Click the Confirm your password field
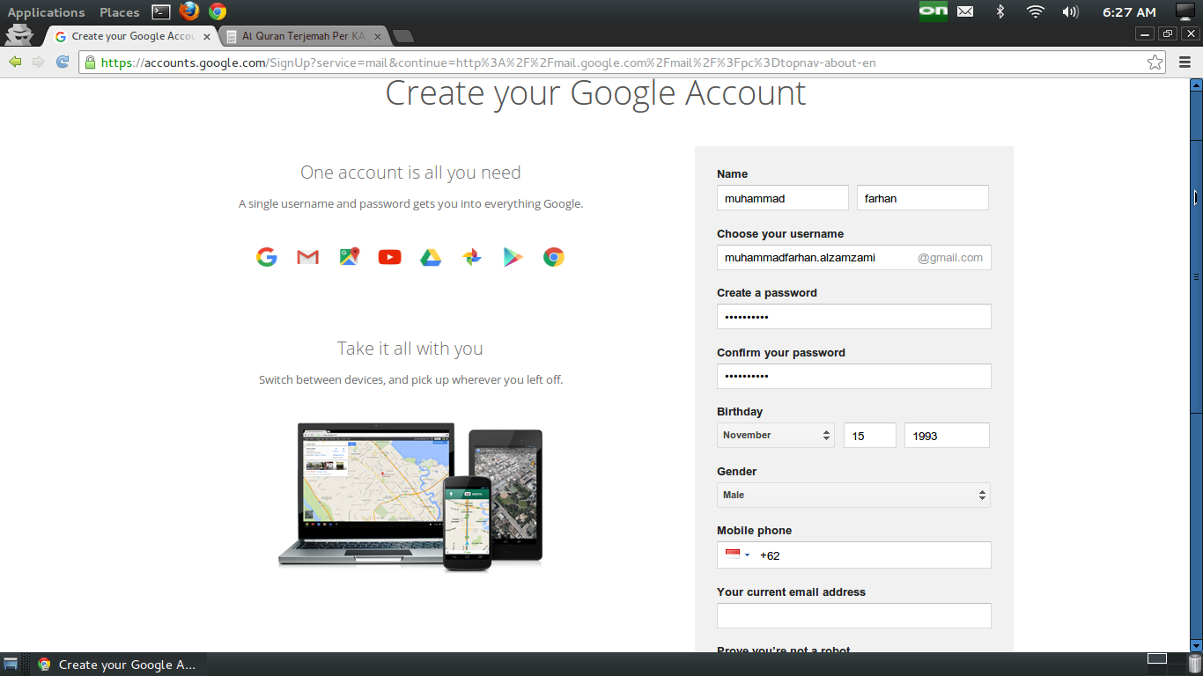Viewport: 1203px width, 676px height. pyautogui.click(x=854, y=376)
